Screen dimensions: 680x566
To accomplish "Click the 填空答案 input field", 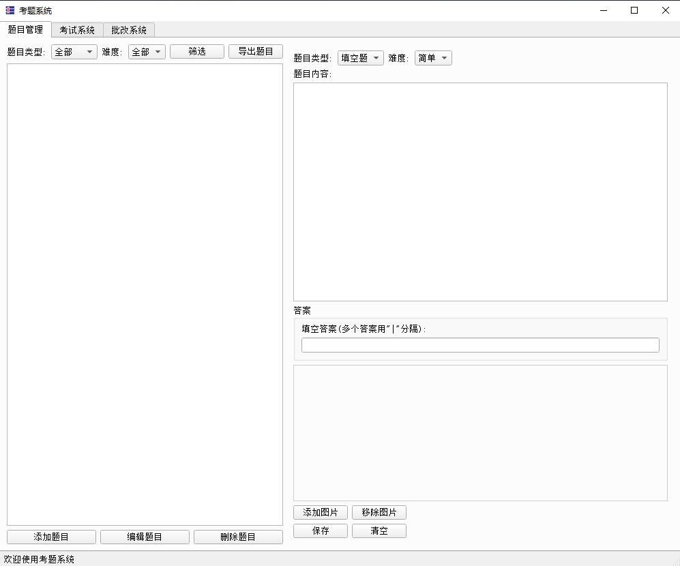I will pyautogui.click(x=480, y=345).
